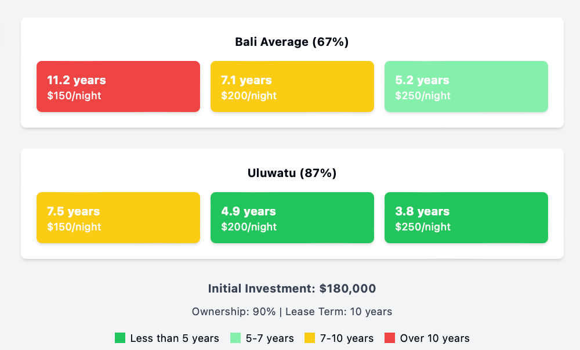Image resolution: width=580 pixels, height=350 pixels.
Task: Click the green Less than 5 years swatch
Action: tap(120, 338)
